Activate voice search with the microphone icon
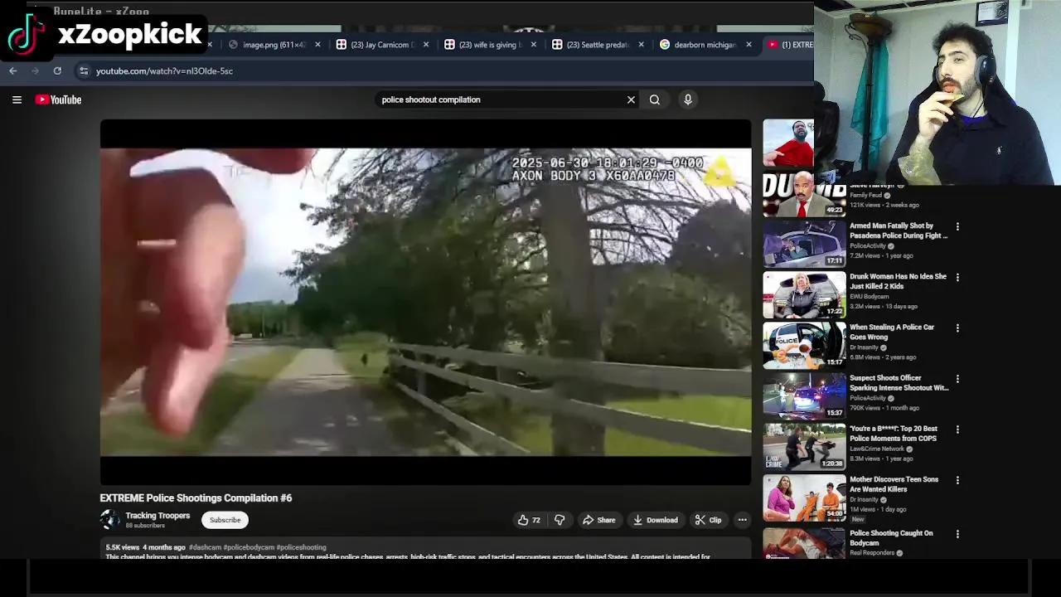This screenshot has height=597, width=1061. pyautogui.click(x=687, y=99)
